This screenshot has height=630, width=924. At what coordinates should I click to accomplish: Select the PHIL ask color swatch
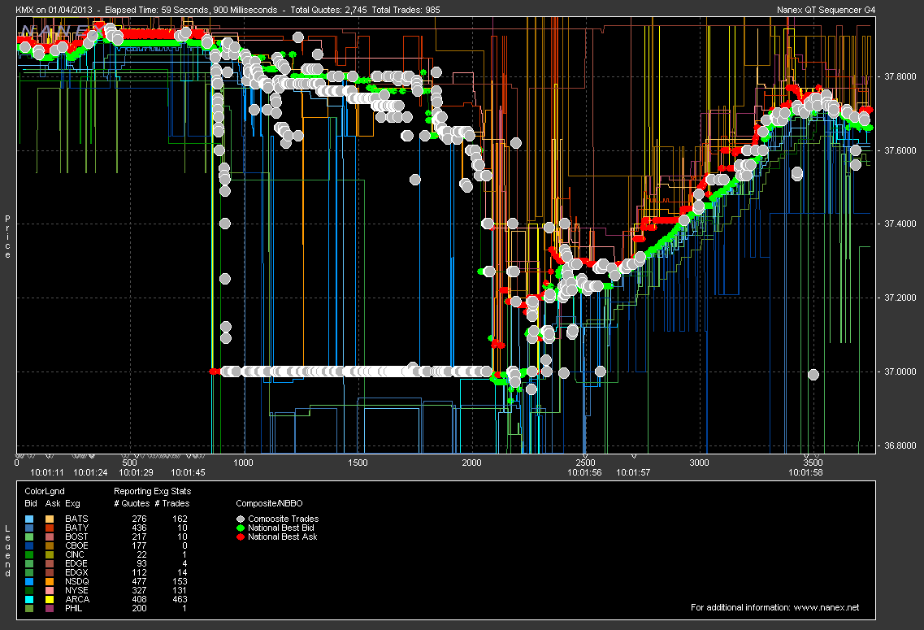(x=50, y=608)
